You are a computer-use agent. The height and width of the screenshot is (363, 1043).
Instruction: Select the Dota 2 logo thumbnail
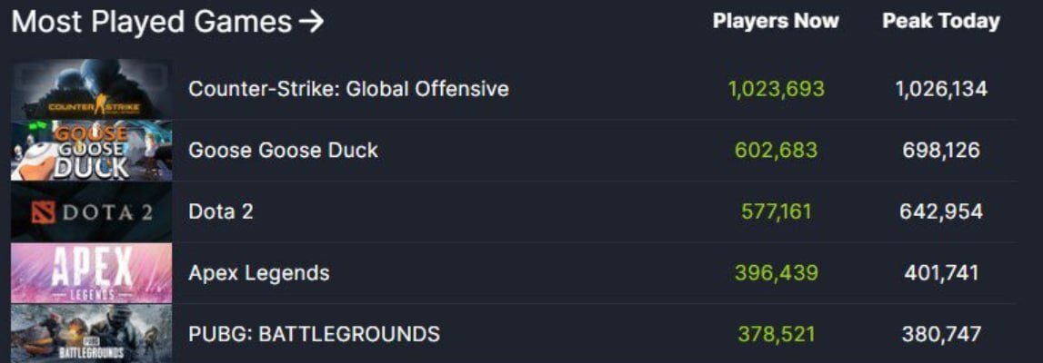92,211
